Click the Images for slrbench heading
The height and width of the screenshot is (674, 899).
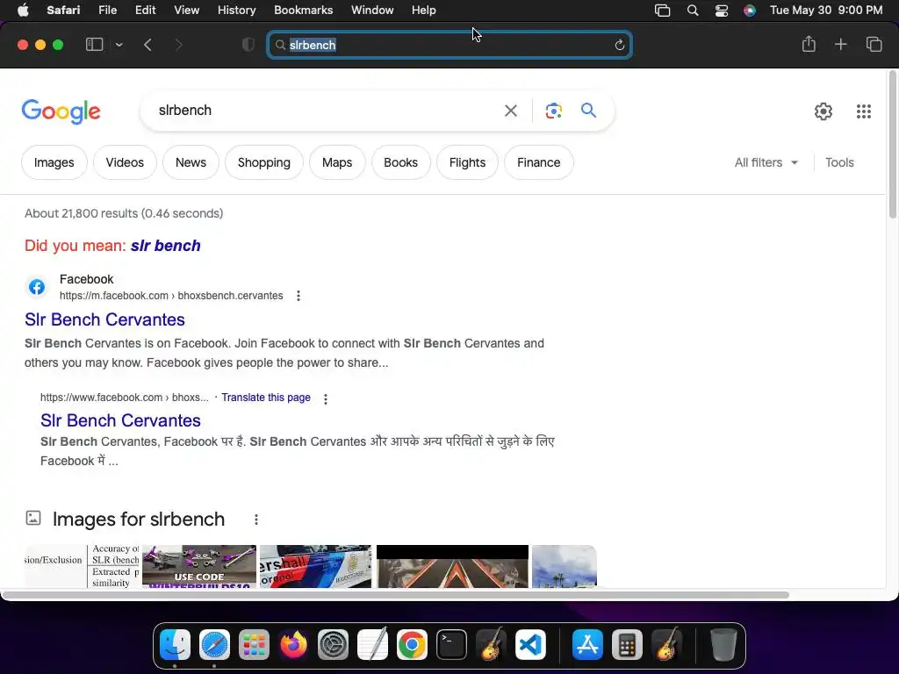coord(138,519)
